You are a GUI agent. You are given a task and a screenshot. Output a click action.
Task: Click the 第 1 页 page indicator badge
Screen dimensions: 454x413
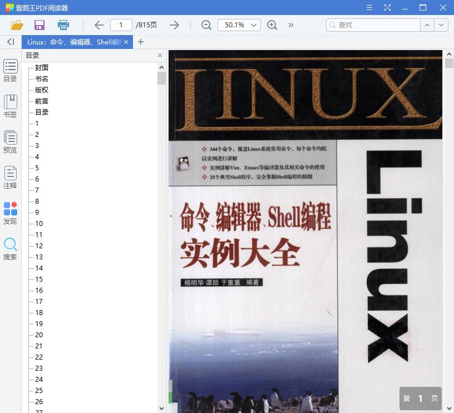421,399
